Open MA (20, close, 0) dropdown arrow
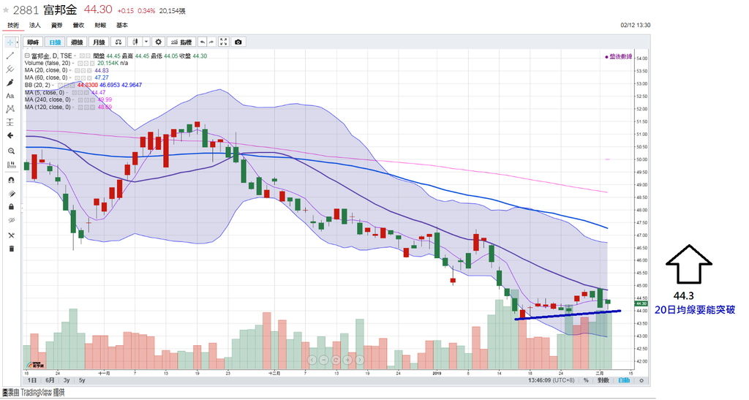The image size is (749, 400). [x=70, y=70]
